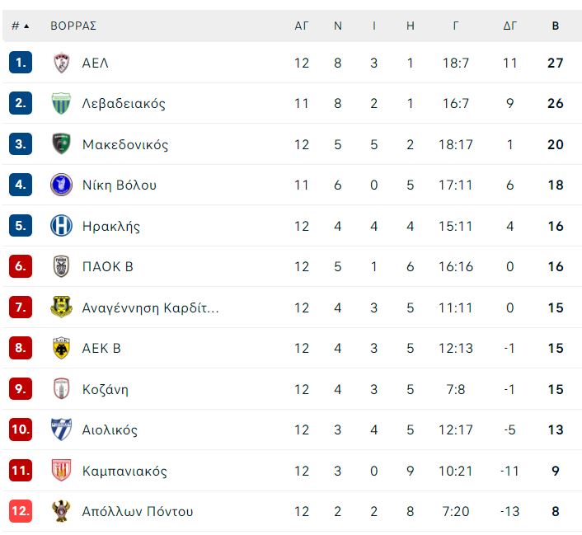Select the Μακεδονικός black-green crest

[61, 143]
